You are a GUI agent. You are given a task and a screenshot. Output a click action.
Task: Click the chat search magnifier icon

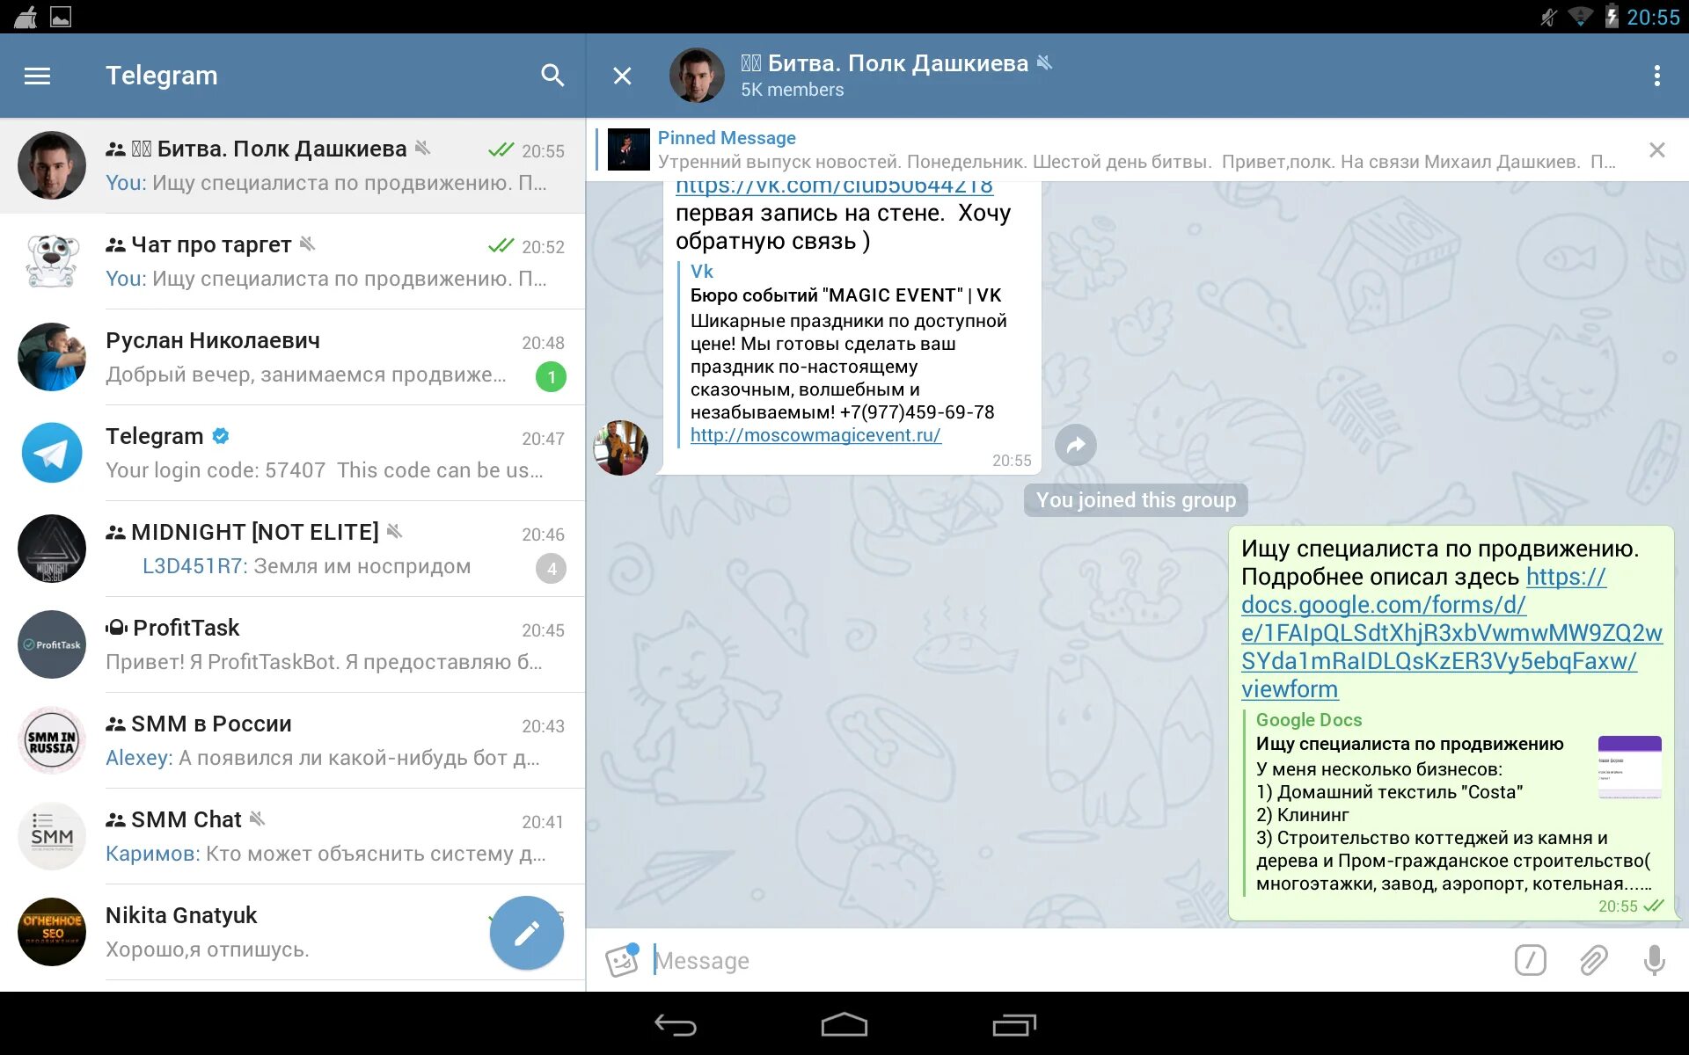552,76
